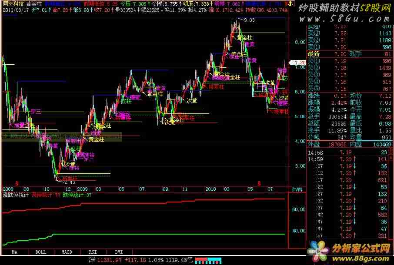Click the index change +117.18 in status bar

pyautogui.click(x=135, y=260)
